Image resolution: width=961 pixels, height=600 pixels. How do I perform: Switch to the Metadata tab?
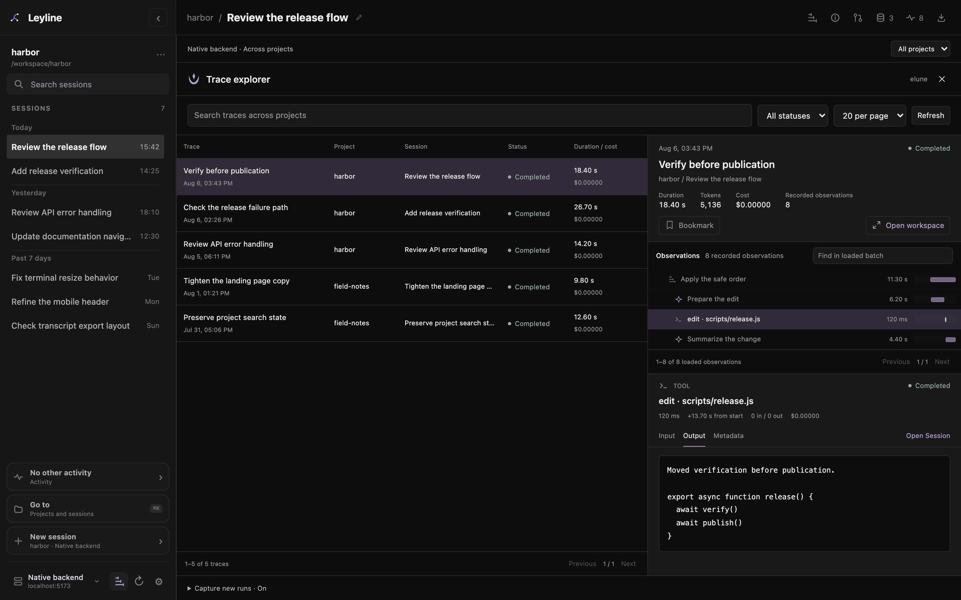pyautogui.click(x=728, y=436)
